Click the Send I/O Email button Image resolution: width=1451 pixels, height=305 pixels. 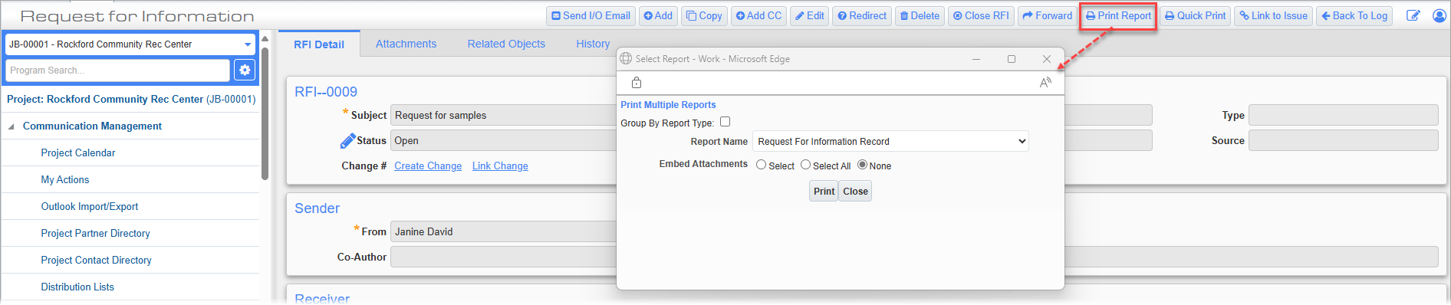591,16
